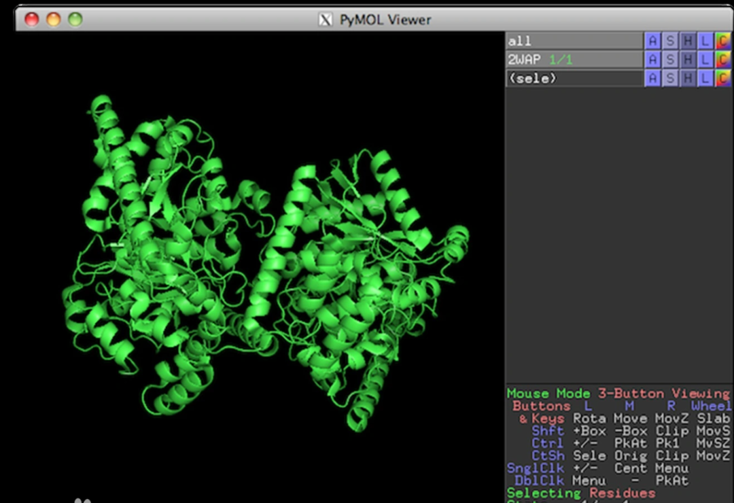Open the Show menu for the all row
The image size is (734, 503).
(670, 41)
